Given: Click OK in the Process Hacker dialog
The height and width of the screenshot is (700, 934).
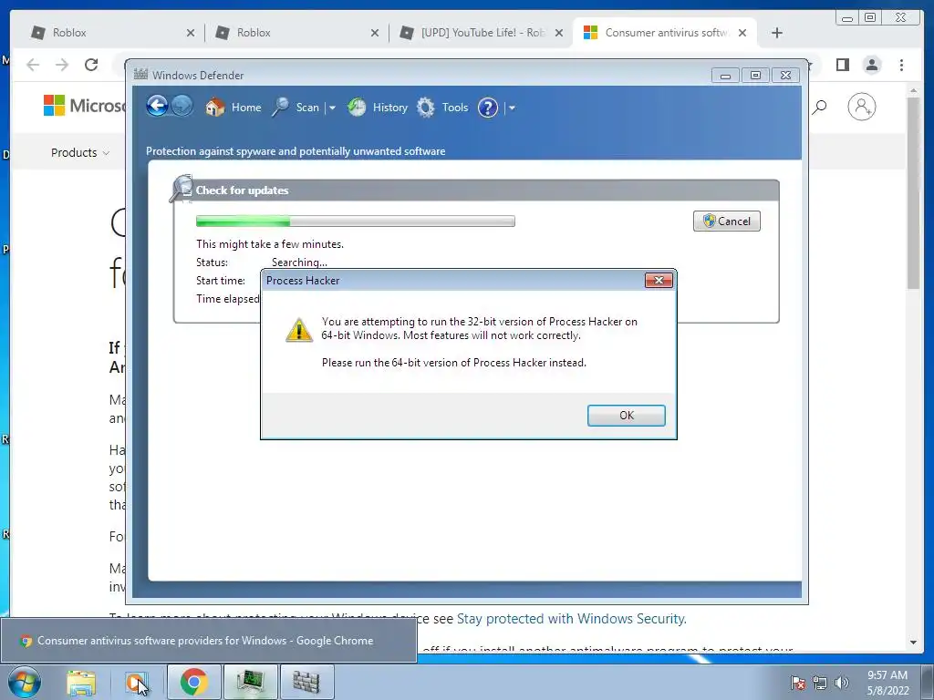Looking at the screenshot, I should coord(626,416).
